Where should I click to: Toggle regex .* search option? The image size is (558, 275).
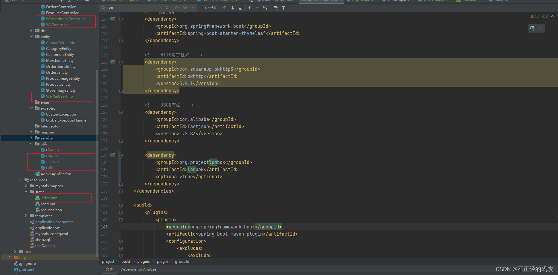tap(193, 8)
